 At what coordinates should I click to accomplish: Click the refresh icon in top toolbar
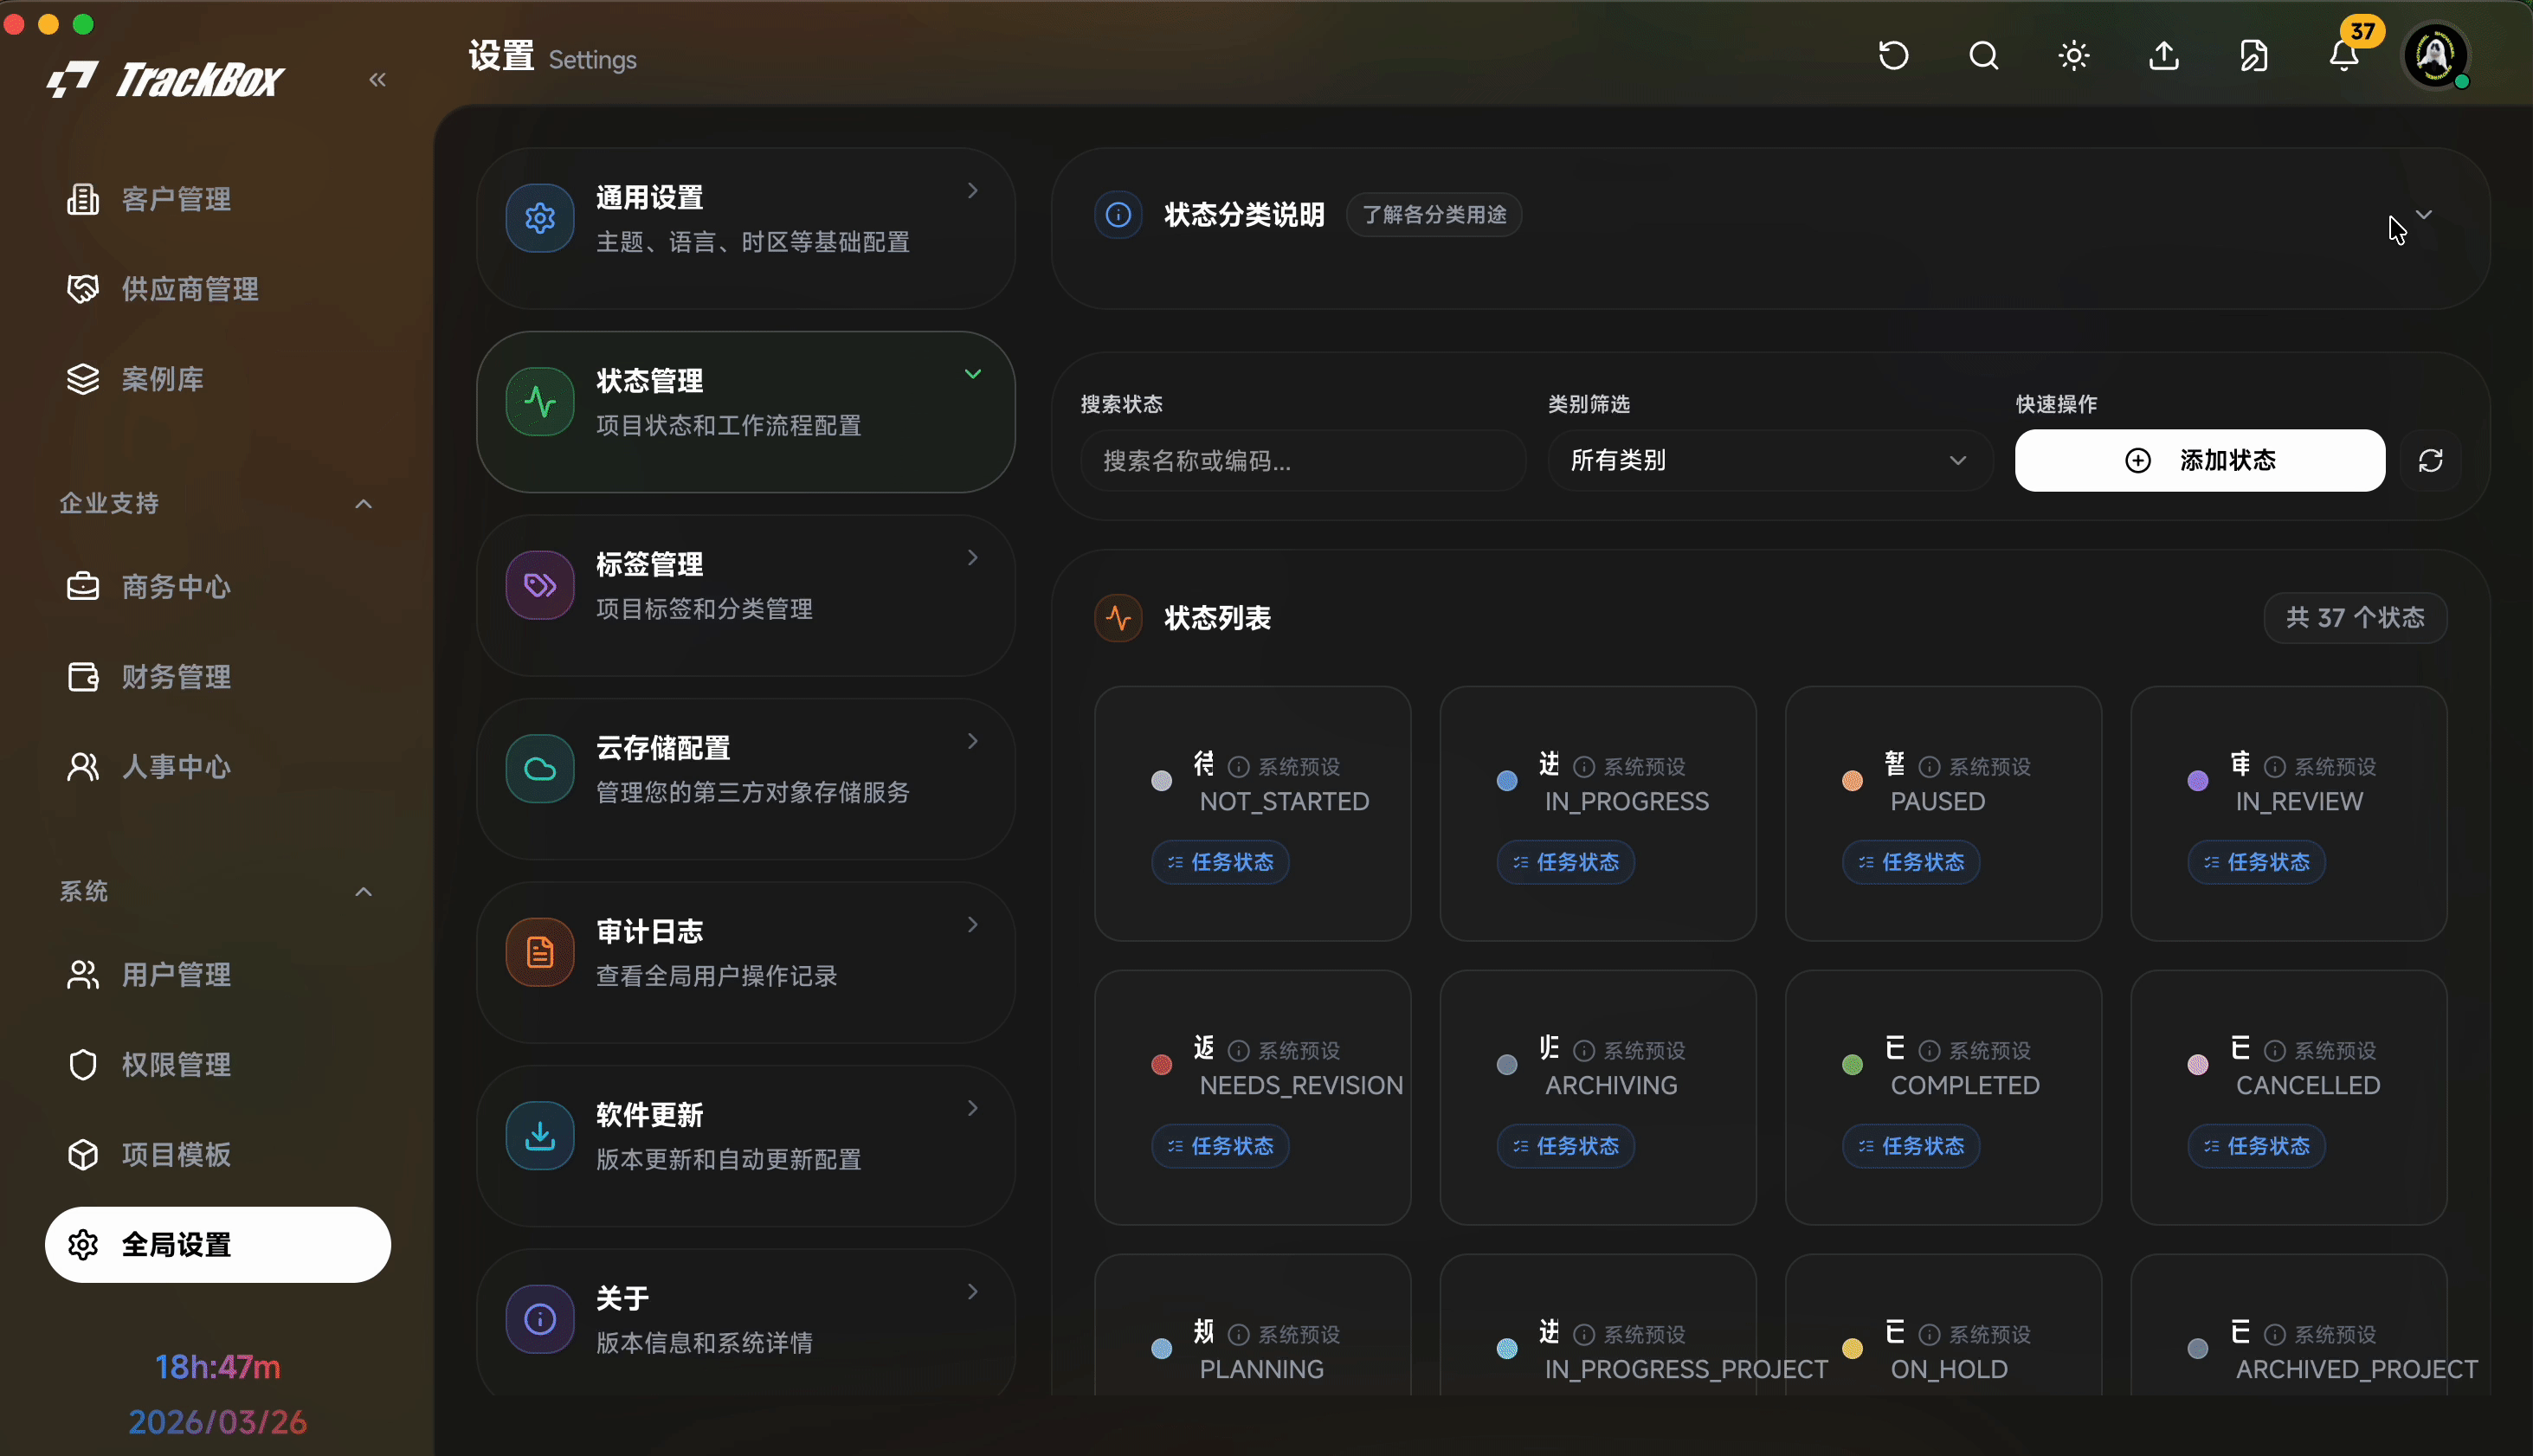tap(1893, 56)
